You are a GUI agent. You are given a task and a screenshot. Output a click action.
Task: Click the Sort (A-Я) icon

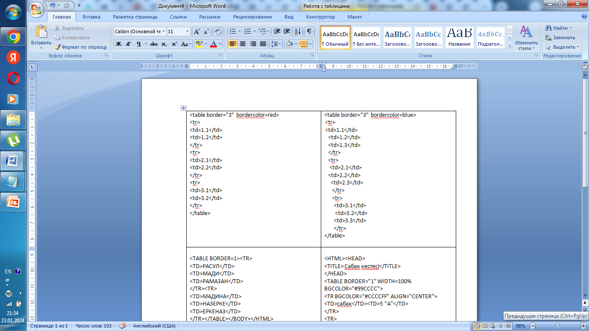coord(298,31)
